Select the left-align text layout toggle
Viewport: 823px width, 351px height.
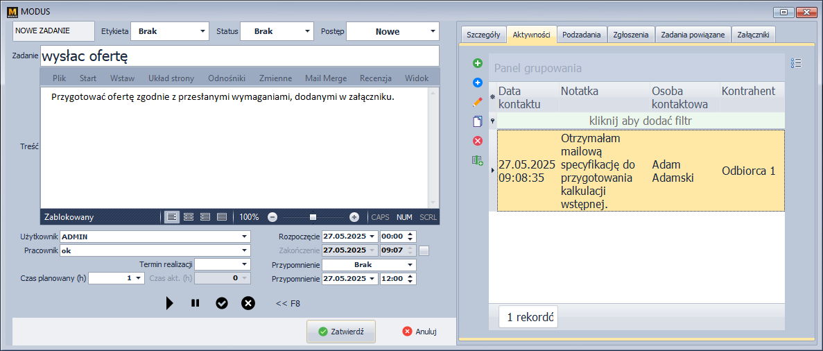171,216
